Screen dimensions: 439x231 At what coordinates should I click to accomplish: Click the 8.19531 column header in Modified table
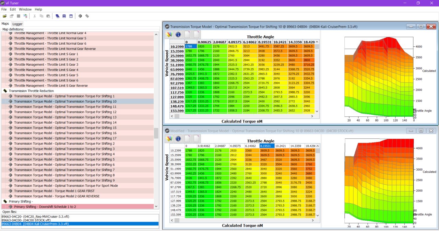coord(267,146)
